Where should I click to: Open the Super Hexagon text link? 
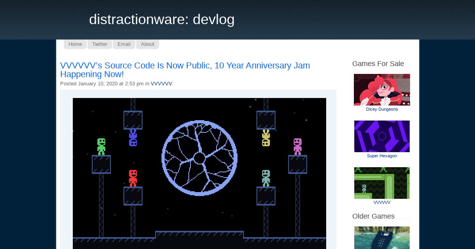pyautogui.click(x=382, y=156)
